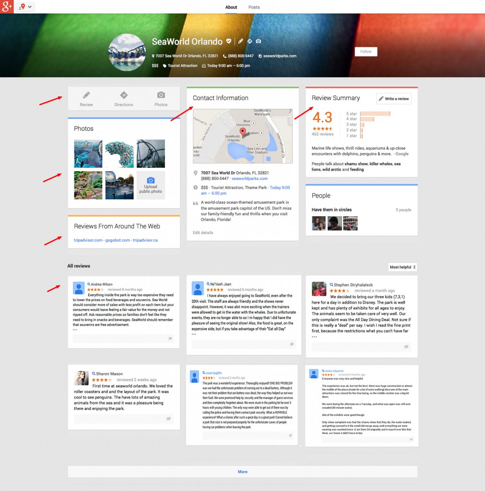This screenshot has width=485, height=491.
Task: Click the Upload public photo tile
Action: [150, 185]
